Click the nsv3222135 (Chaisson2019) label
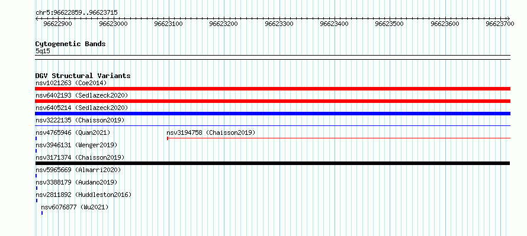 click(80, 120)
